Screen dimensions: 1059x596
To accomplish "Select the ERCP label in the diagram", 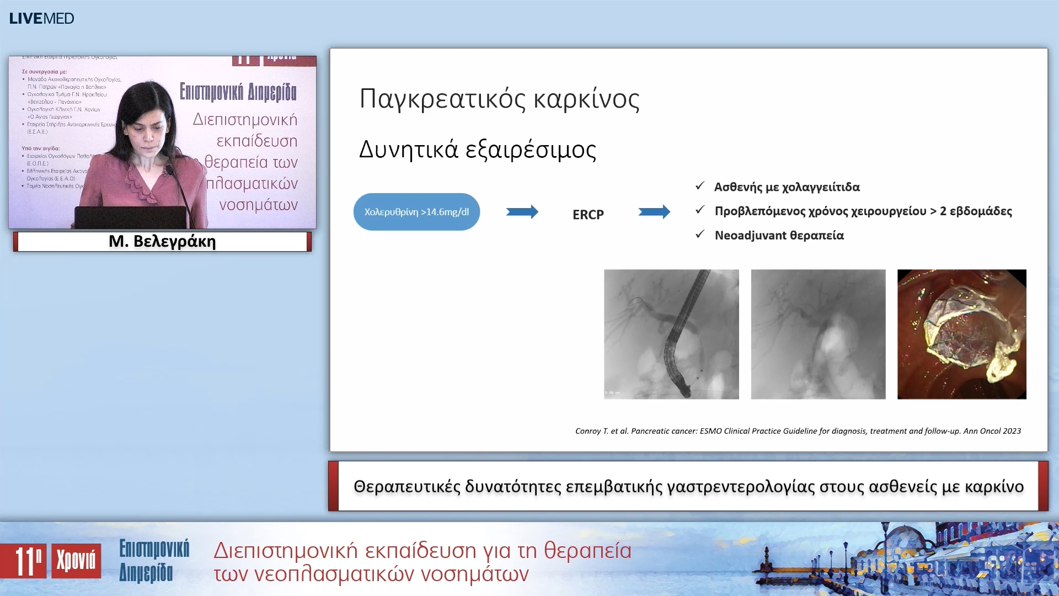I will point(588,215).
